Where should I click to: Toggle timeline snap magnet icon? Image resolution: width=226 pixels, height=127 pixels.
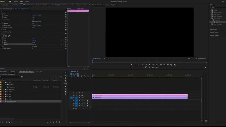pos(75,76)
